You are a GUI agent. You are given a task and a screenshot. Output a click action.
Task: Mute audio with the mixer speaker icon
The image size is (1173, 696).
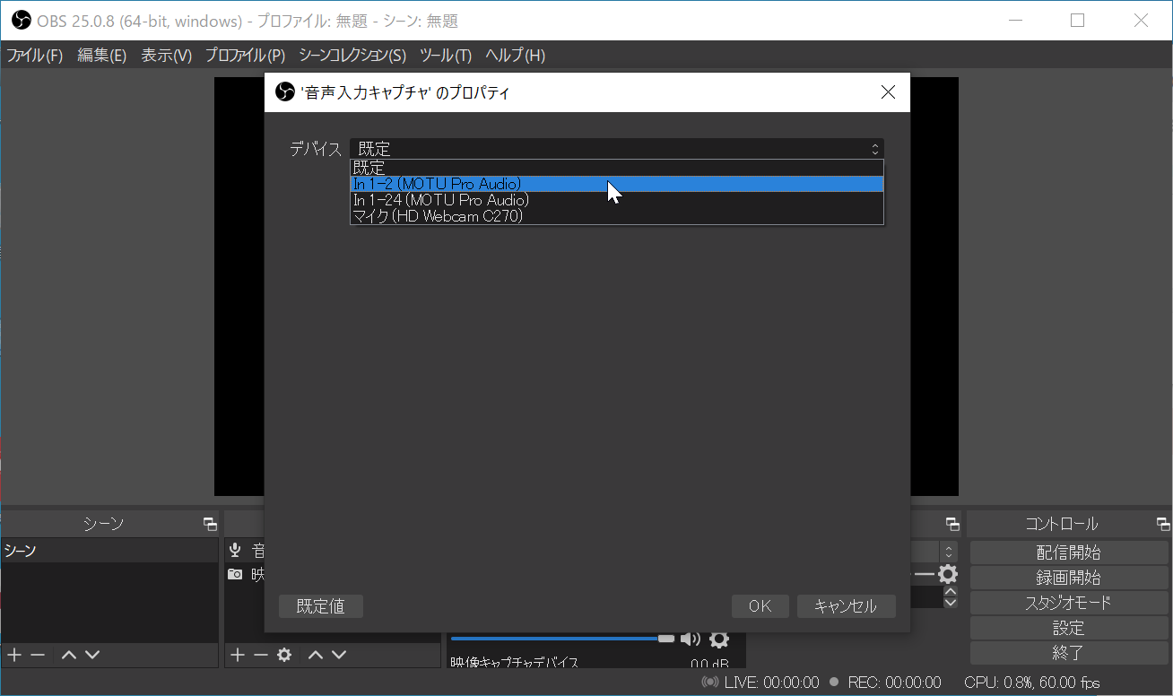click(x=690, y=639)
